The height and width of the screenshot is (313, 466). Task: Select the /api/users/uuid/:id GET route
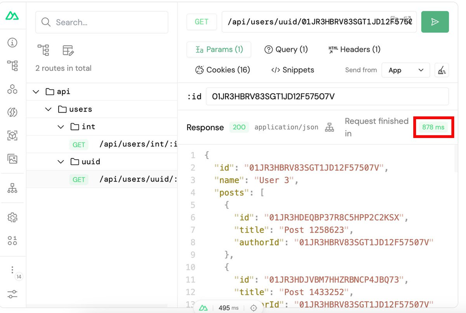point(102,179)
